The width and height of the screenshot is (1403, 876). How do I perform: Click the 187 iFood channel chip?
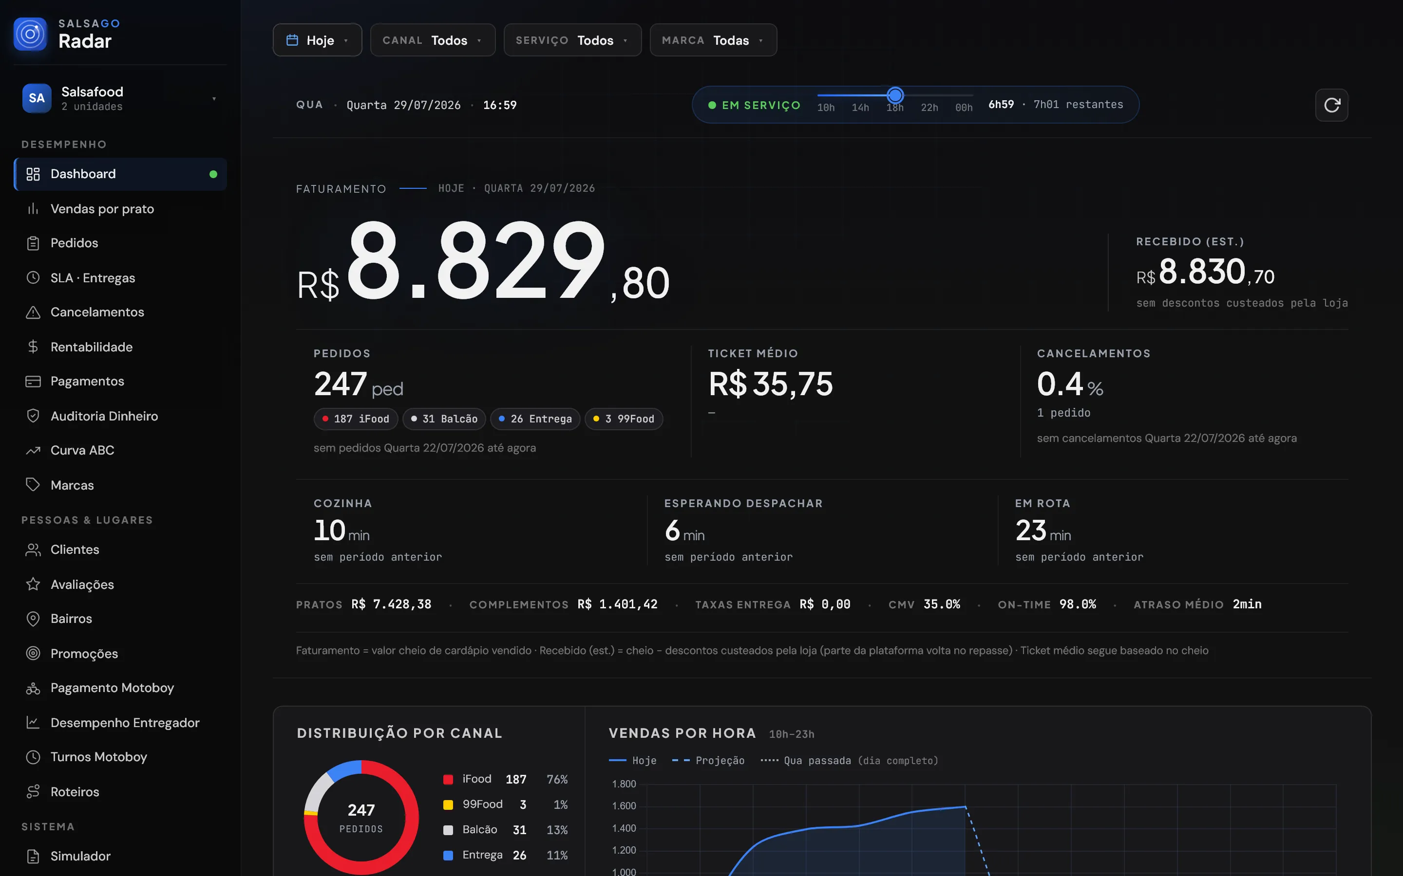click(x=356, y=419)
